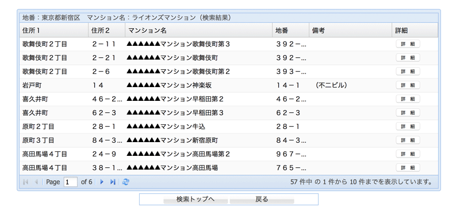Select the ▲▲▲▲▲▲マンション早稲田第３ name cell

point(199,113)
